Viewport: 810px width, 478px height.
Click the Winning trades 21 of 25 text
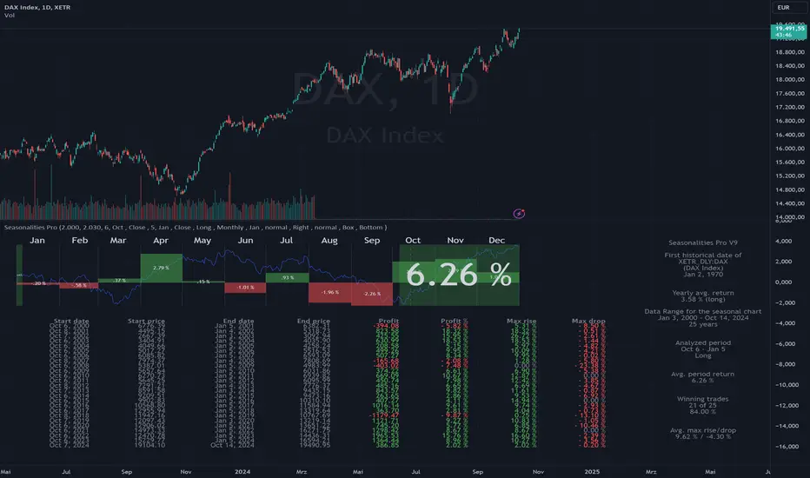tap(702, 405)
